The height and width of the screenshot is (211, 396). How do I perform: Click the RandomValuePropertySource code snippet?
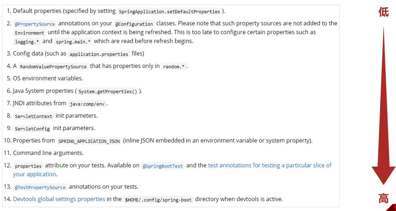[x=53, y=67]
